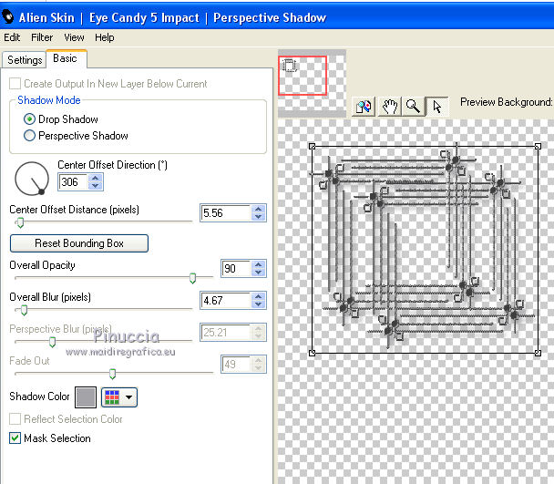This screenshot has height=484, width=554.
Task: Click the Center Offset Direction angle dial
Action: [32, 179]
